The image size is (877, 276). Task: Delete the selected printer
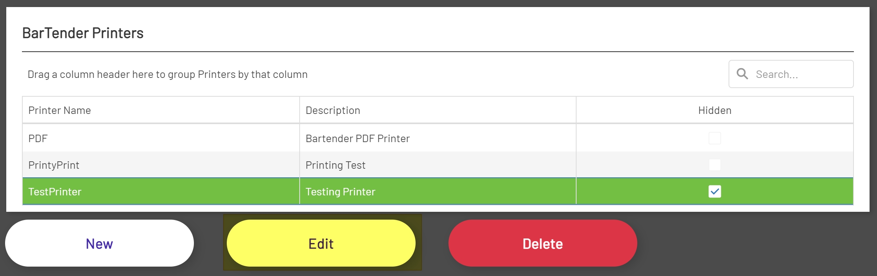[x=542, y=243]
